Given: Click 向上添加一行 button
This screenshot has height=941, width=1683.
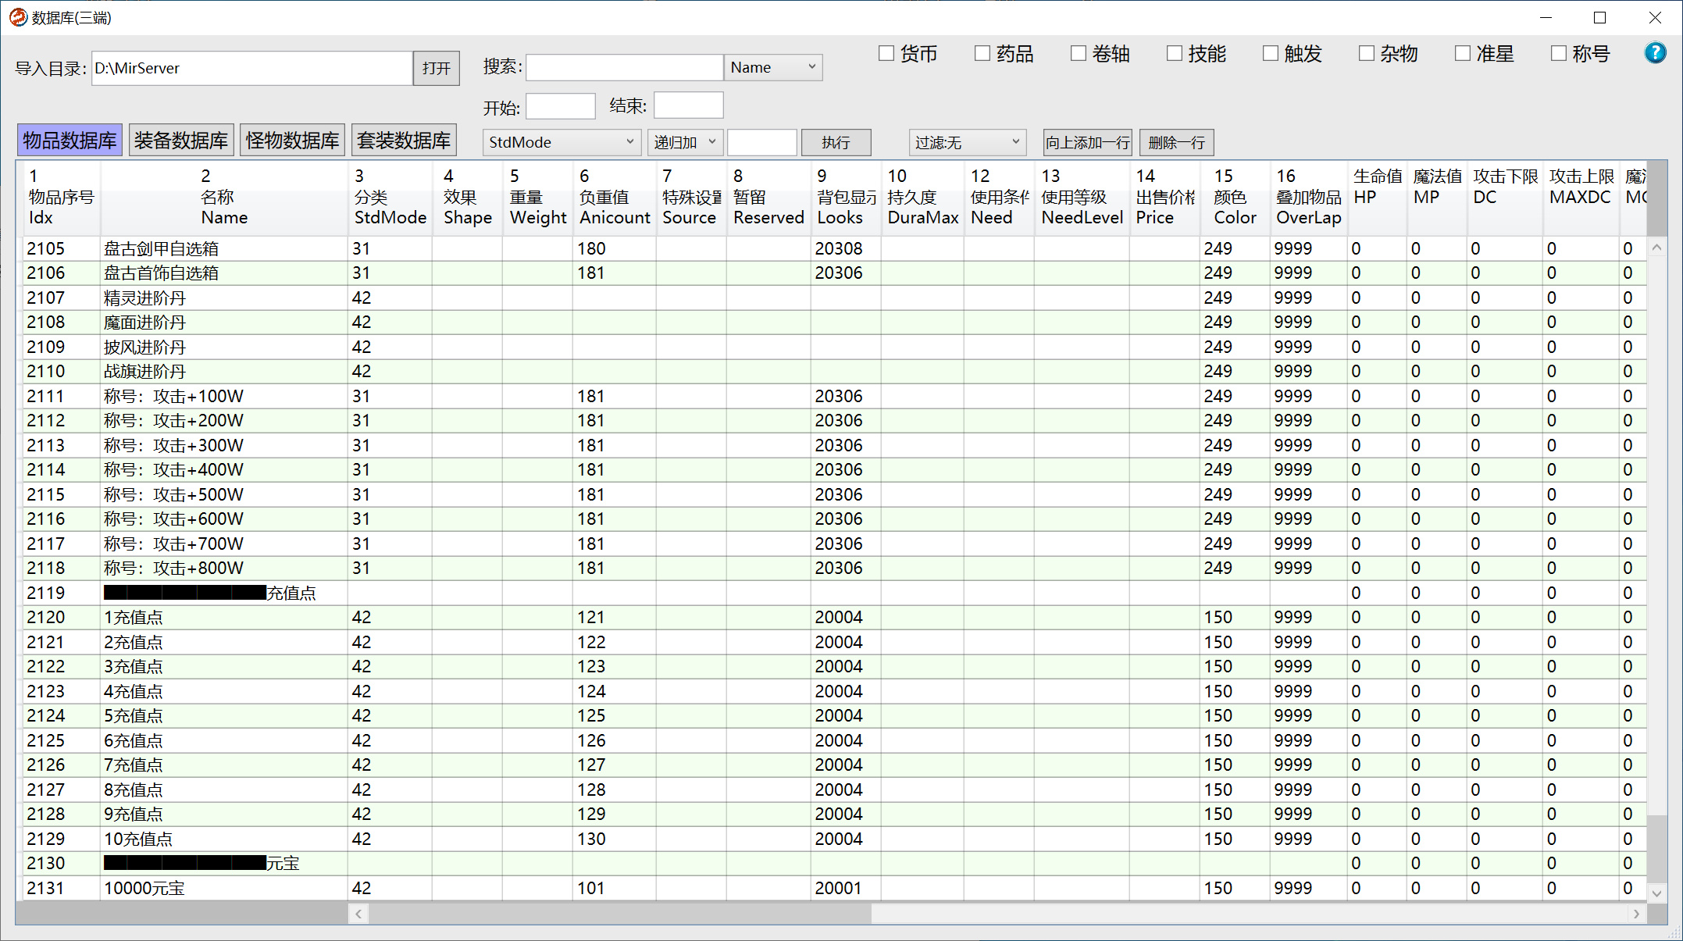Looking at the screenshot, I should 1087,142.
